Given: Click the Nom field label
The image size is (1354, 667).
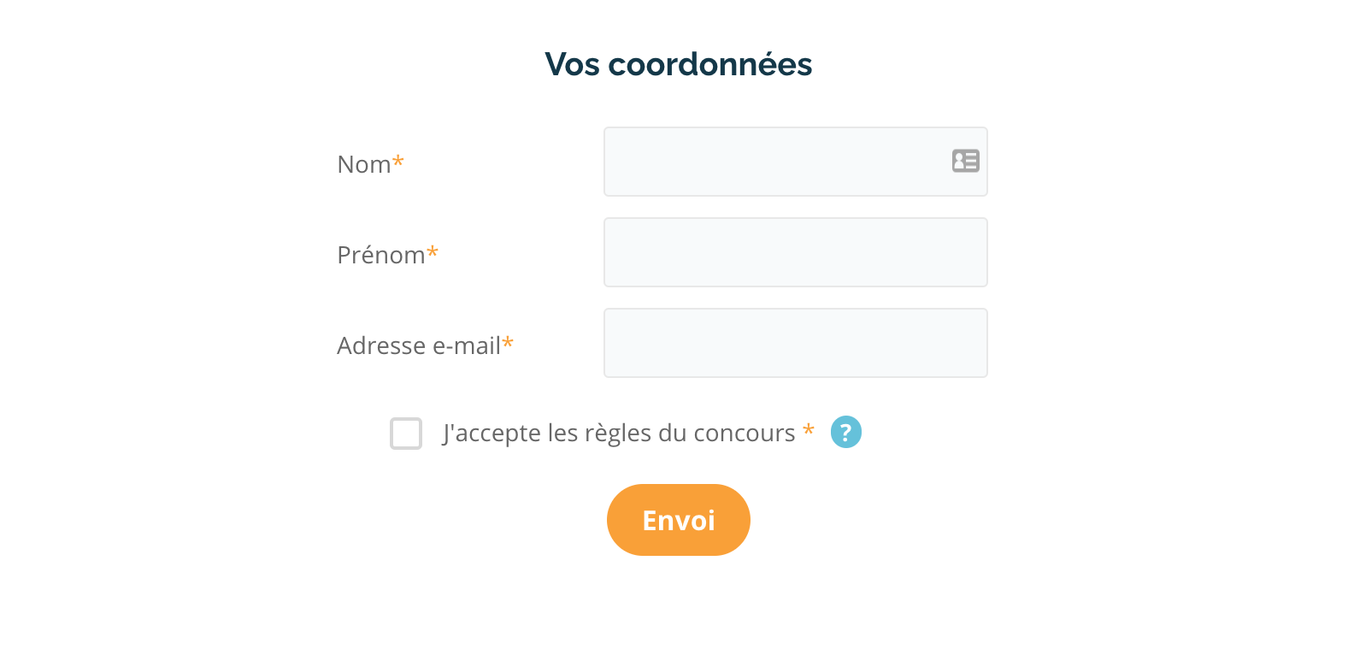Looking at the screenshot, I should pyautogui.click(x=364, y=164).
